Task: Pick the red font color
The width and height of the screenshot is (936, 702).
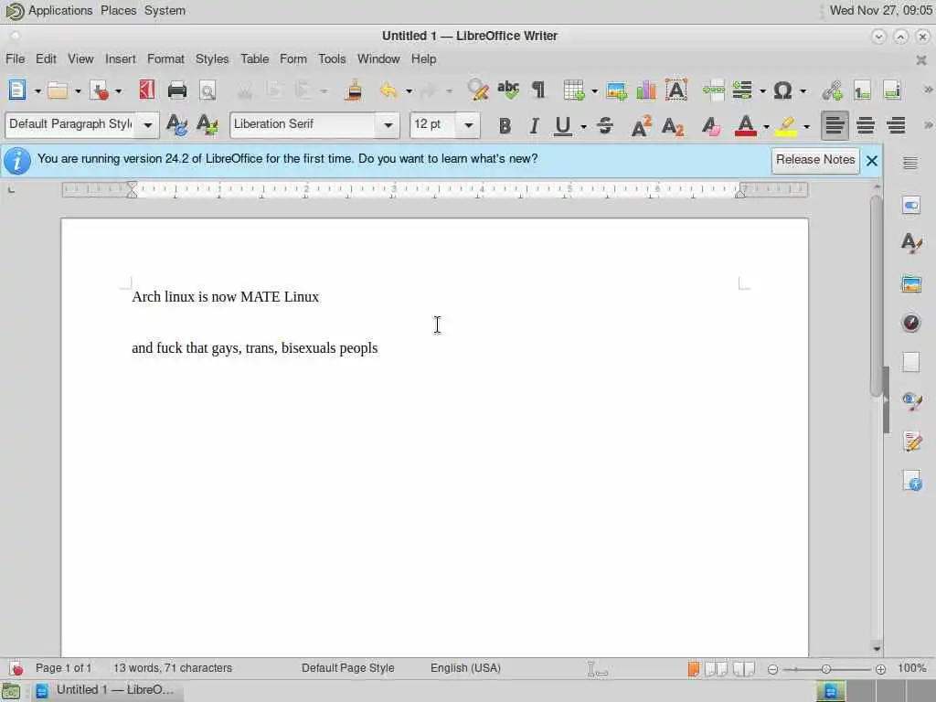Action: click(x=746, y=125)
